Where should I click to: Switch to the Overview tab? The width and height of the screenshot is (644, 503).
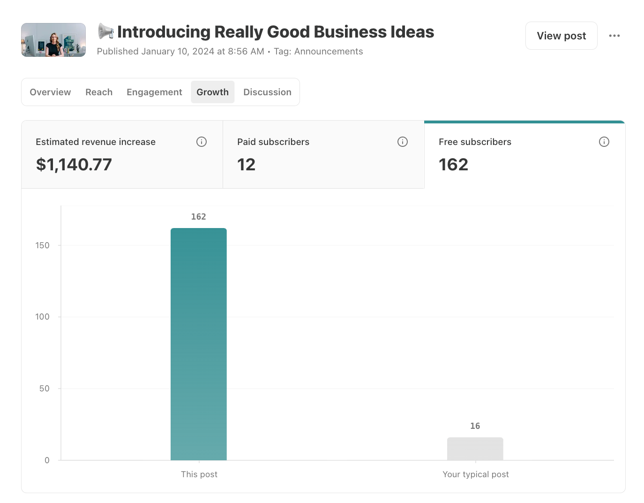coord(50,92)
